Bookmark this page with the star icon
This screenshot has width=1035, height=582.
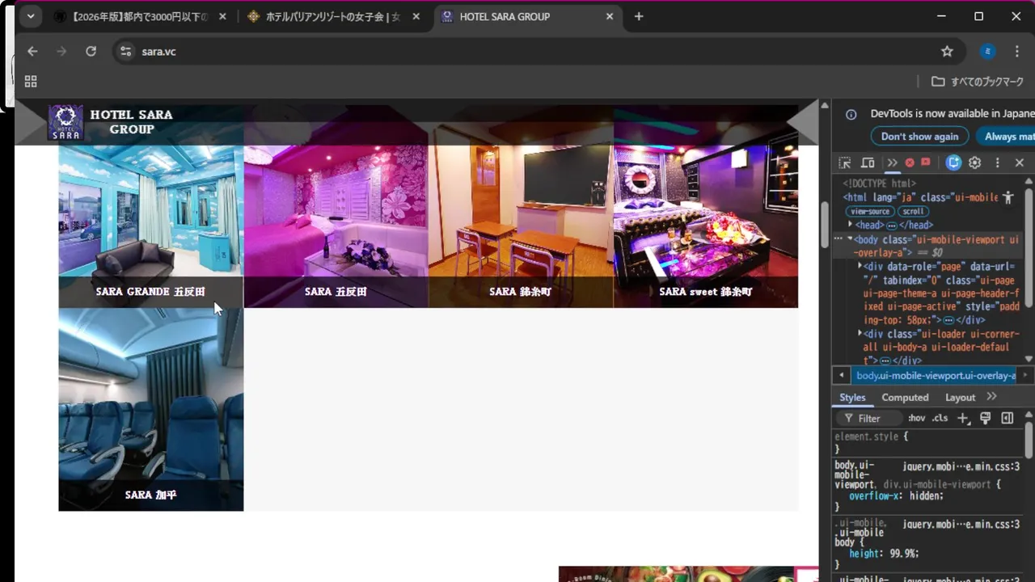pos(947,52)
